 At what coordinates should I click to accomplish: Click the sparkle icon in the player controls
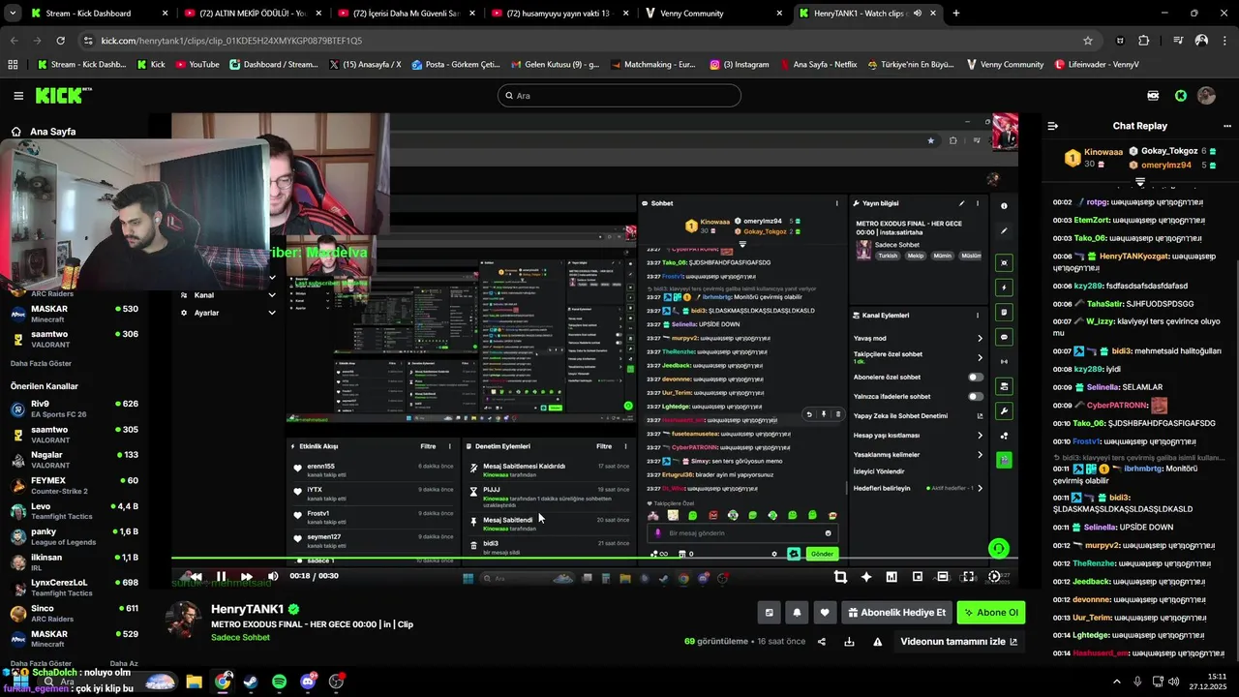coord(866,577)
